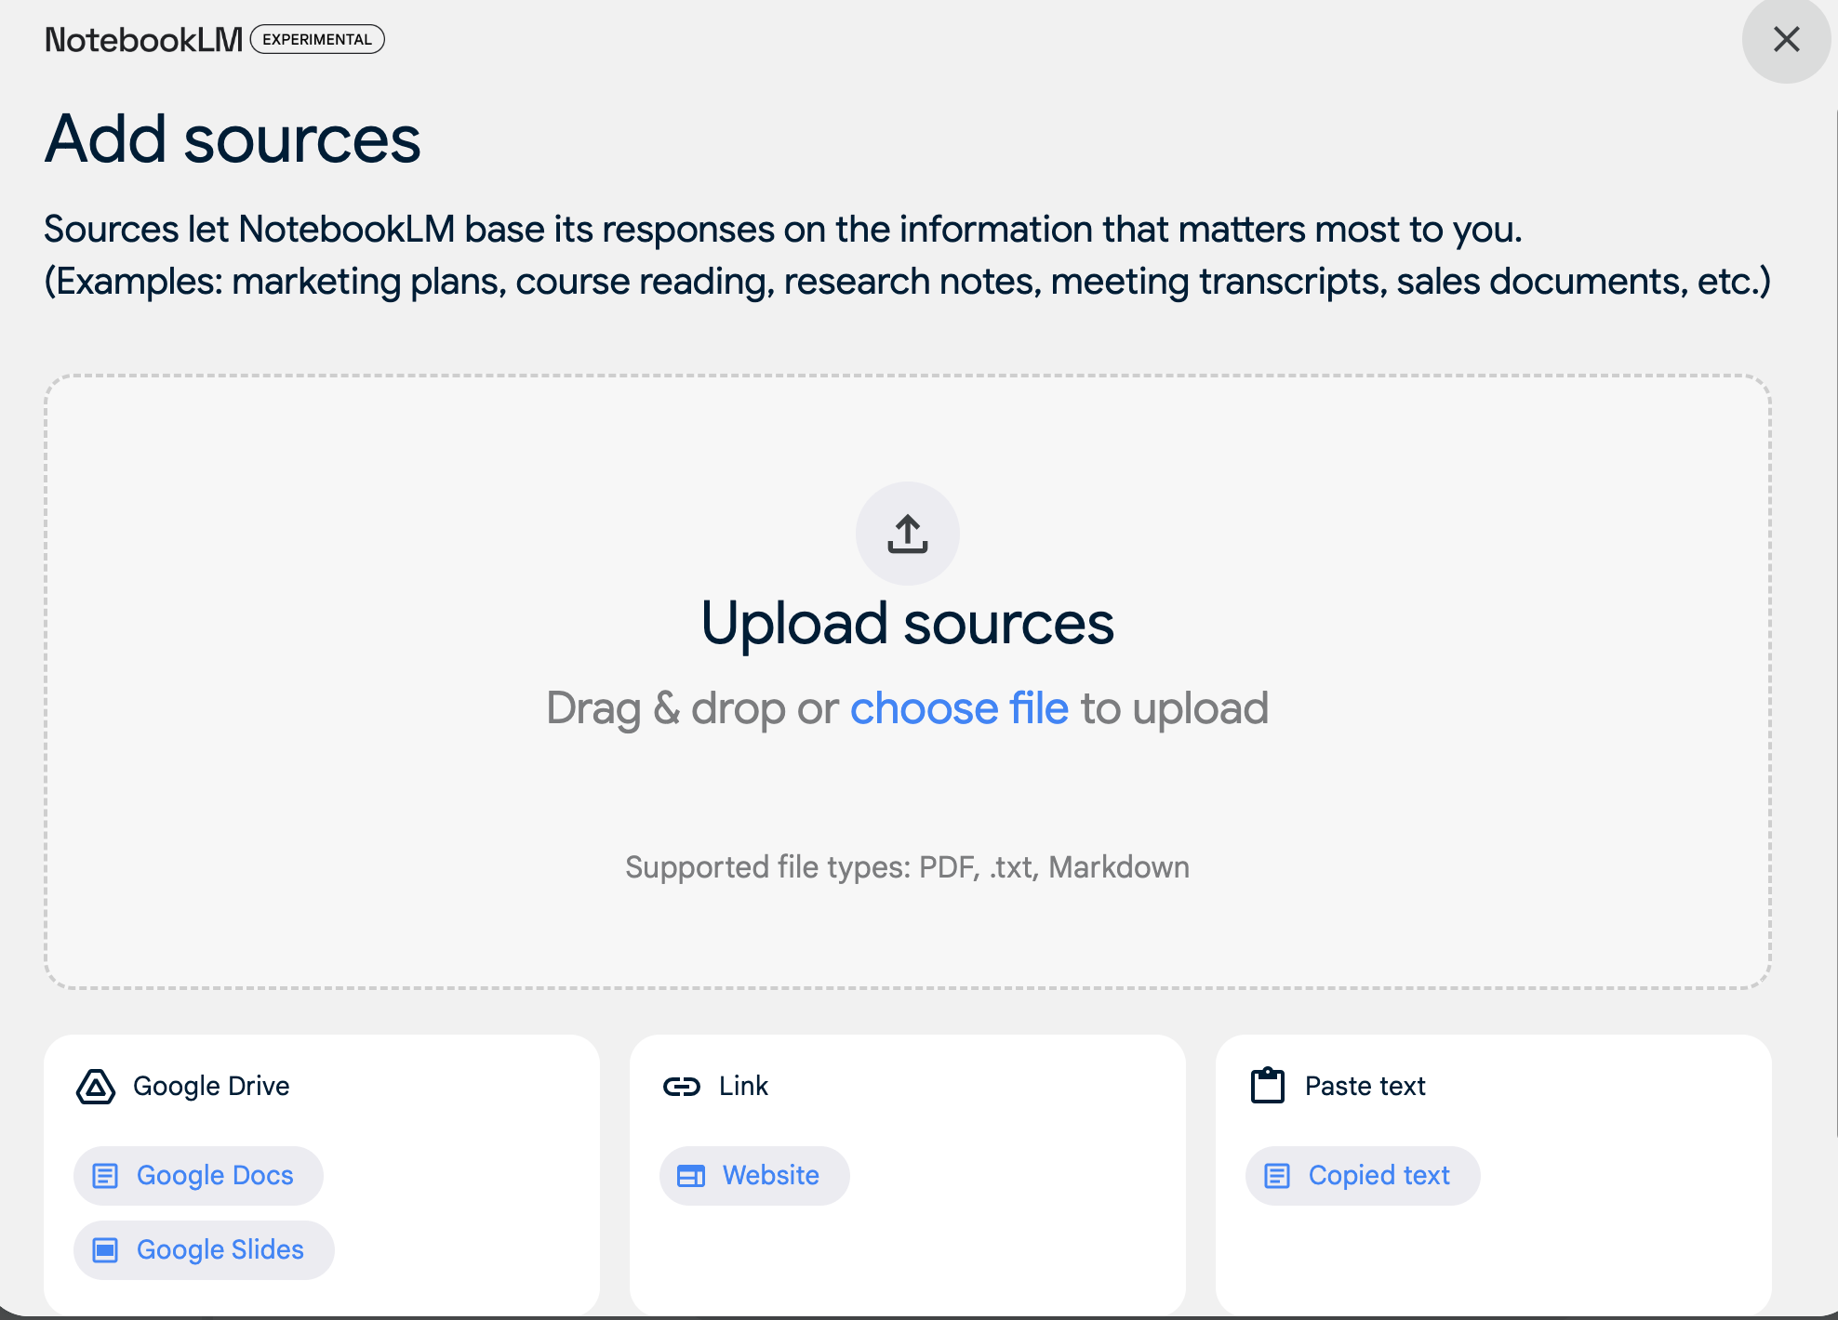Add Copied text as source
This screenshot has height=1320, width=1838.
coord(1363,1176)
